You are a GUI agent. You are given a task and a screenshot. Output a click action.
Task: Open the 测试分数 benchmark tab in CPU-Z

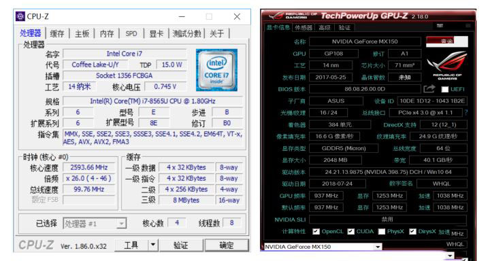[186, 34]
